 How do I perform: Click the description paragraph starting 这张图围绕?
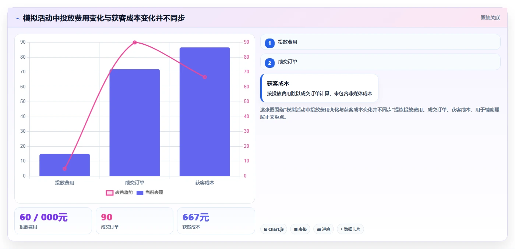click(x=380, y=113)
